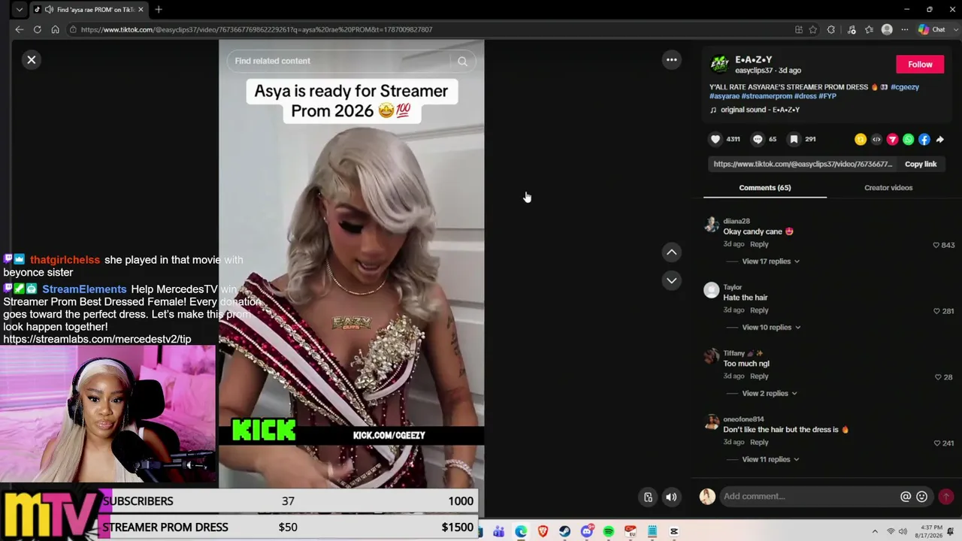Open the browser extensions menu
This screenshot has height=541, width=962.
pos(831,29)
